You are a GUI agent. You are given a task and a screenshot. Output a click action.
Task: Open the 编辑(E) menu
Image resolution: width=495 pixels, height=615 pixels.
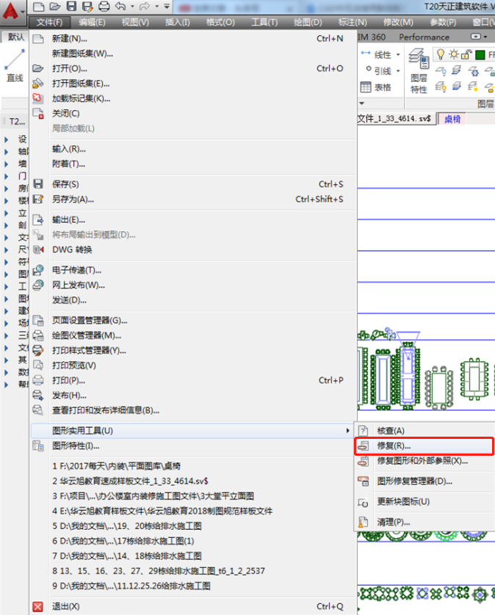coord(92,22)
